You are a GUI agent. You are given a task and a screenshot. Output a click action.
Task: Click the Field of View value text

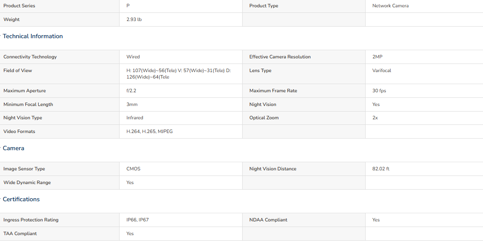[178, 74]
